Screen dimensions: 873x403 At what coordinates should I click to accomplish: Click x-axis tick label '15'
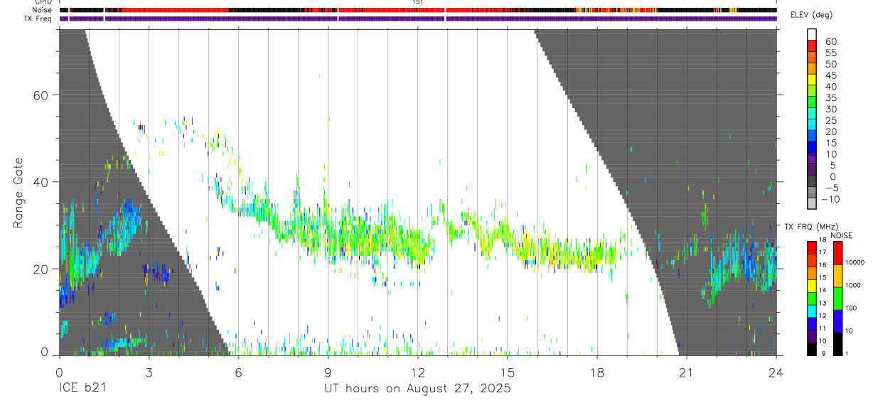[x=508, y=372]
